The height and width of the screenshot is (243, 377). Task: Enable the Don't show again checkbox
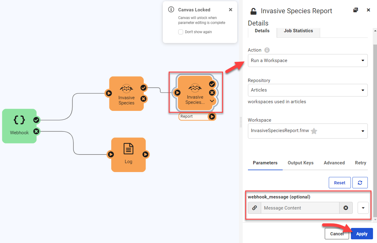coord(181,32)
